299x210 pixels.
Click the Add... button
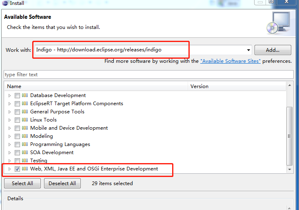point(272,50)
